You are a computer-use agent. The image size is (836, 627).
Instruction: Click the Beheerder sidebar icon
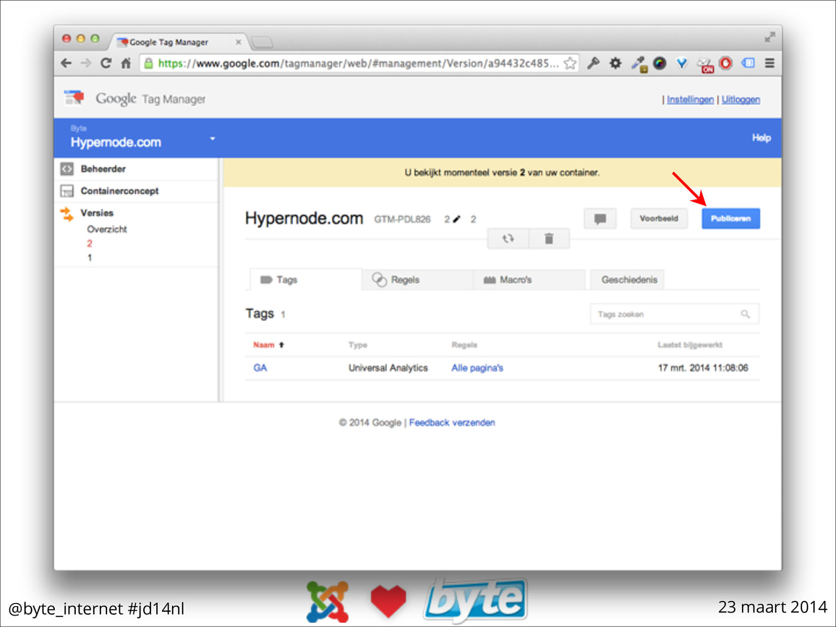[67, 169]
